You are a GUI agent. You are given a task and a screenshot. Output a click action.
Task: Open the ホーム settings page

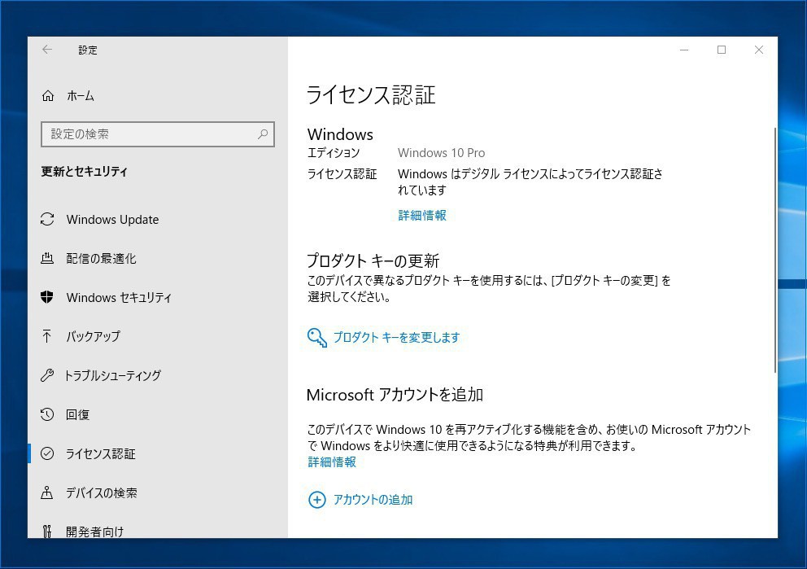coord(158,96)
